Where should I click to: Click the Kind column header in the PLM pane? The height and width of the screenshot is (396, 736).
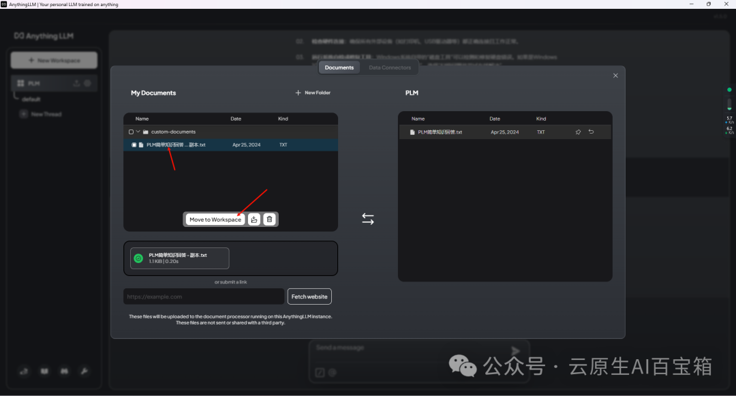(541, 119)
